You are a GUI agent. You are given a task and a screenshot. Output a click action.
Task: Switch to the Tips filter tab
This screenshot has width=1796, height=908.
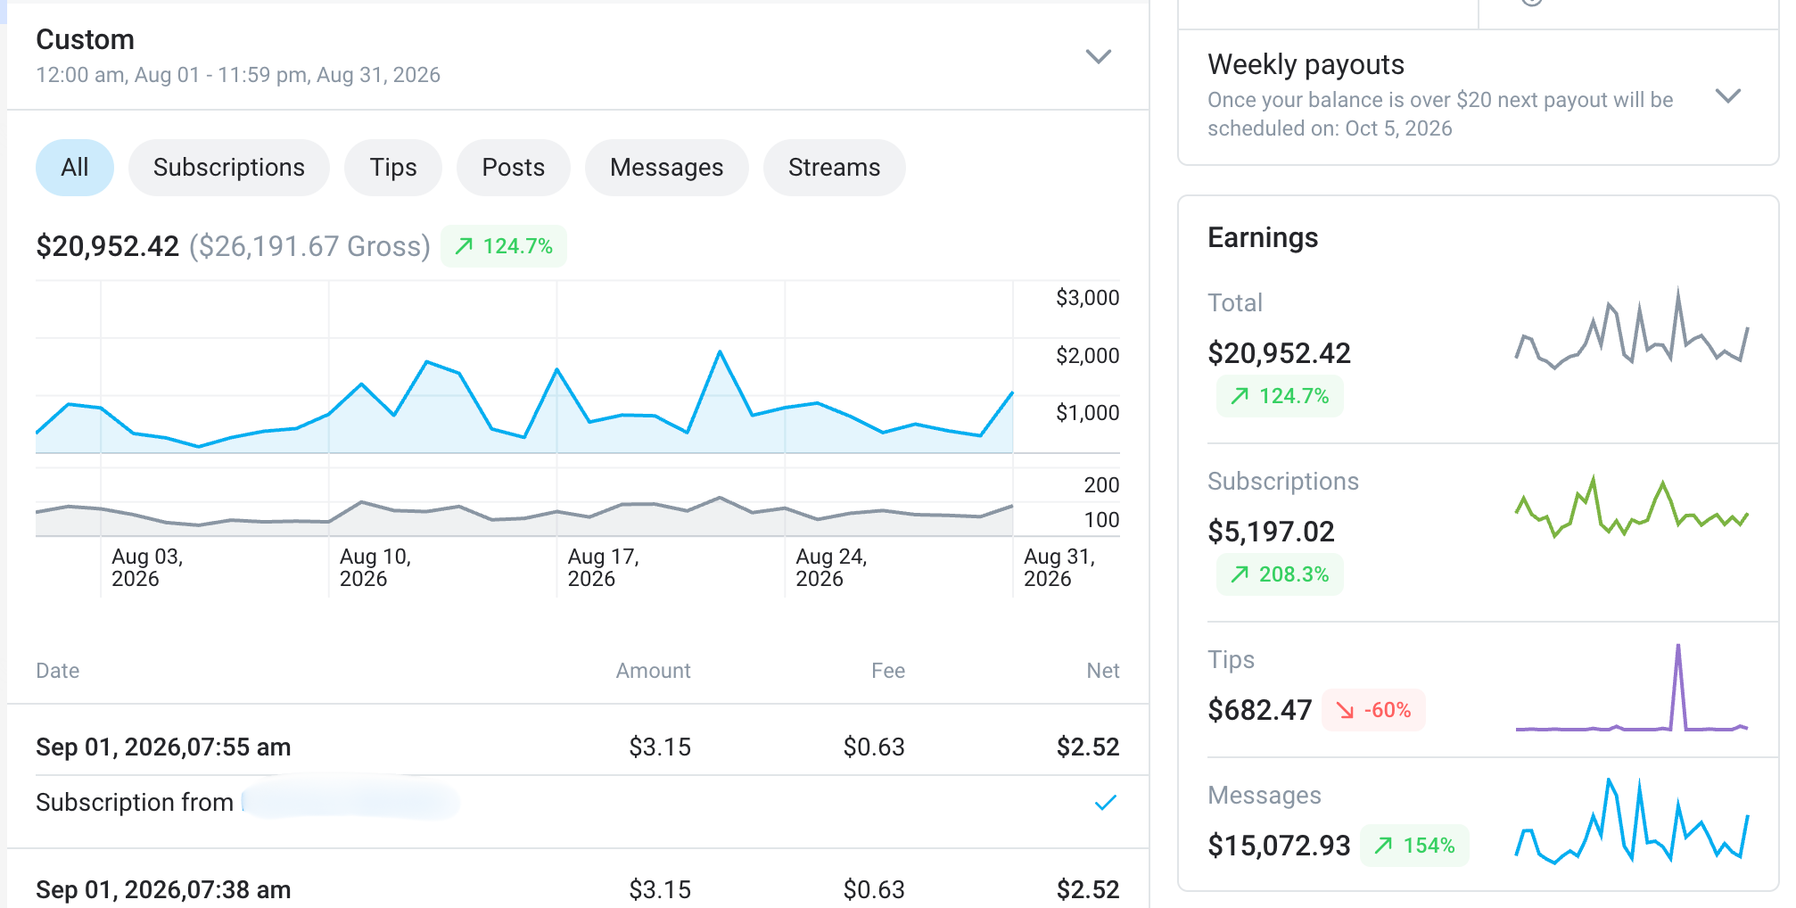[393, 168]
